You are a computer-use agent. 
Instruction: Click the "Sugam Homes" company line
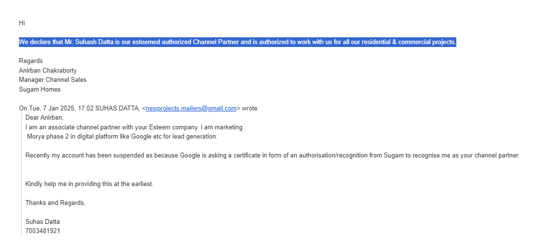click(40, 90)
